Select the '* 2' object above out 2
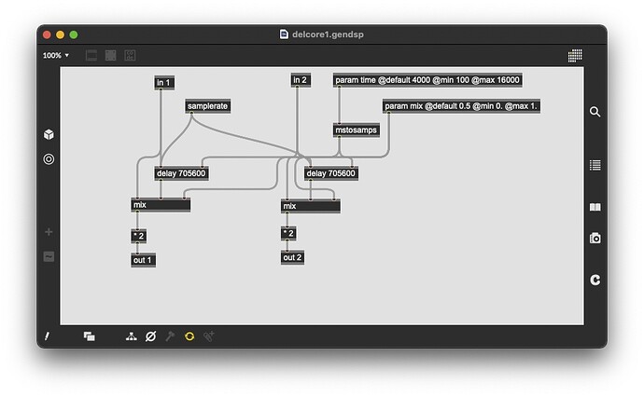Viewport: 644px width, 397px height. click(x=288, y=233)
